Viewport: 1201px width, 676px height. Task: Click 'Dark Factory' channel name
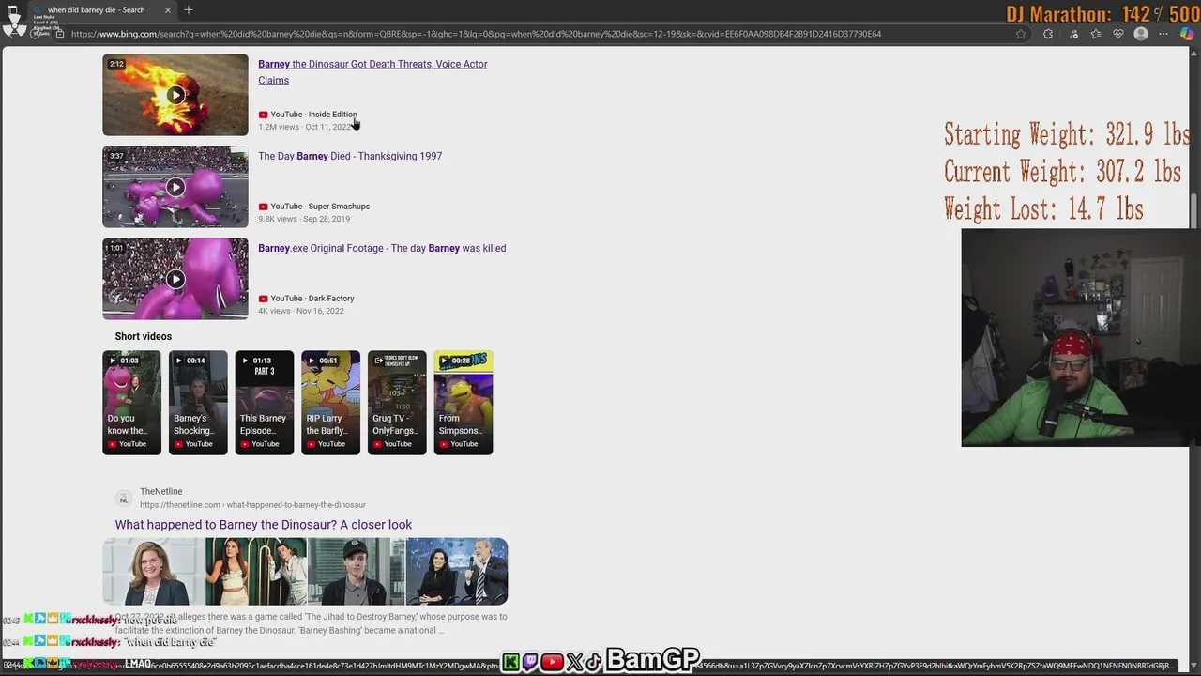point(331,299)
